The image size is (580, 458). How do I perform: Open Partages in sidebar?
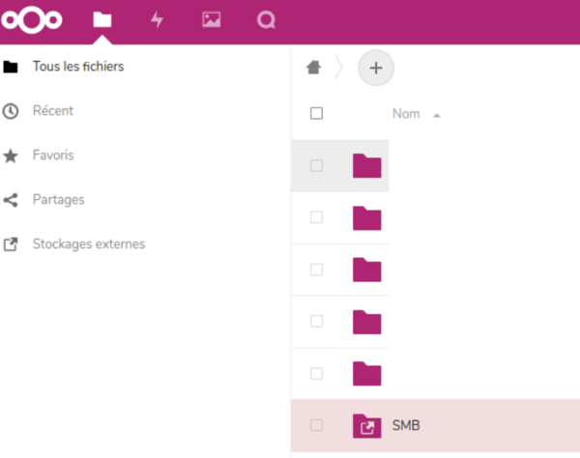[58, 200]
